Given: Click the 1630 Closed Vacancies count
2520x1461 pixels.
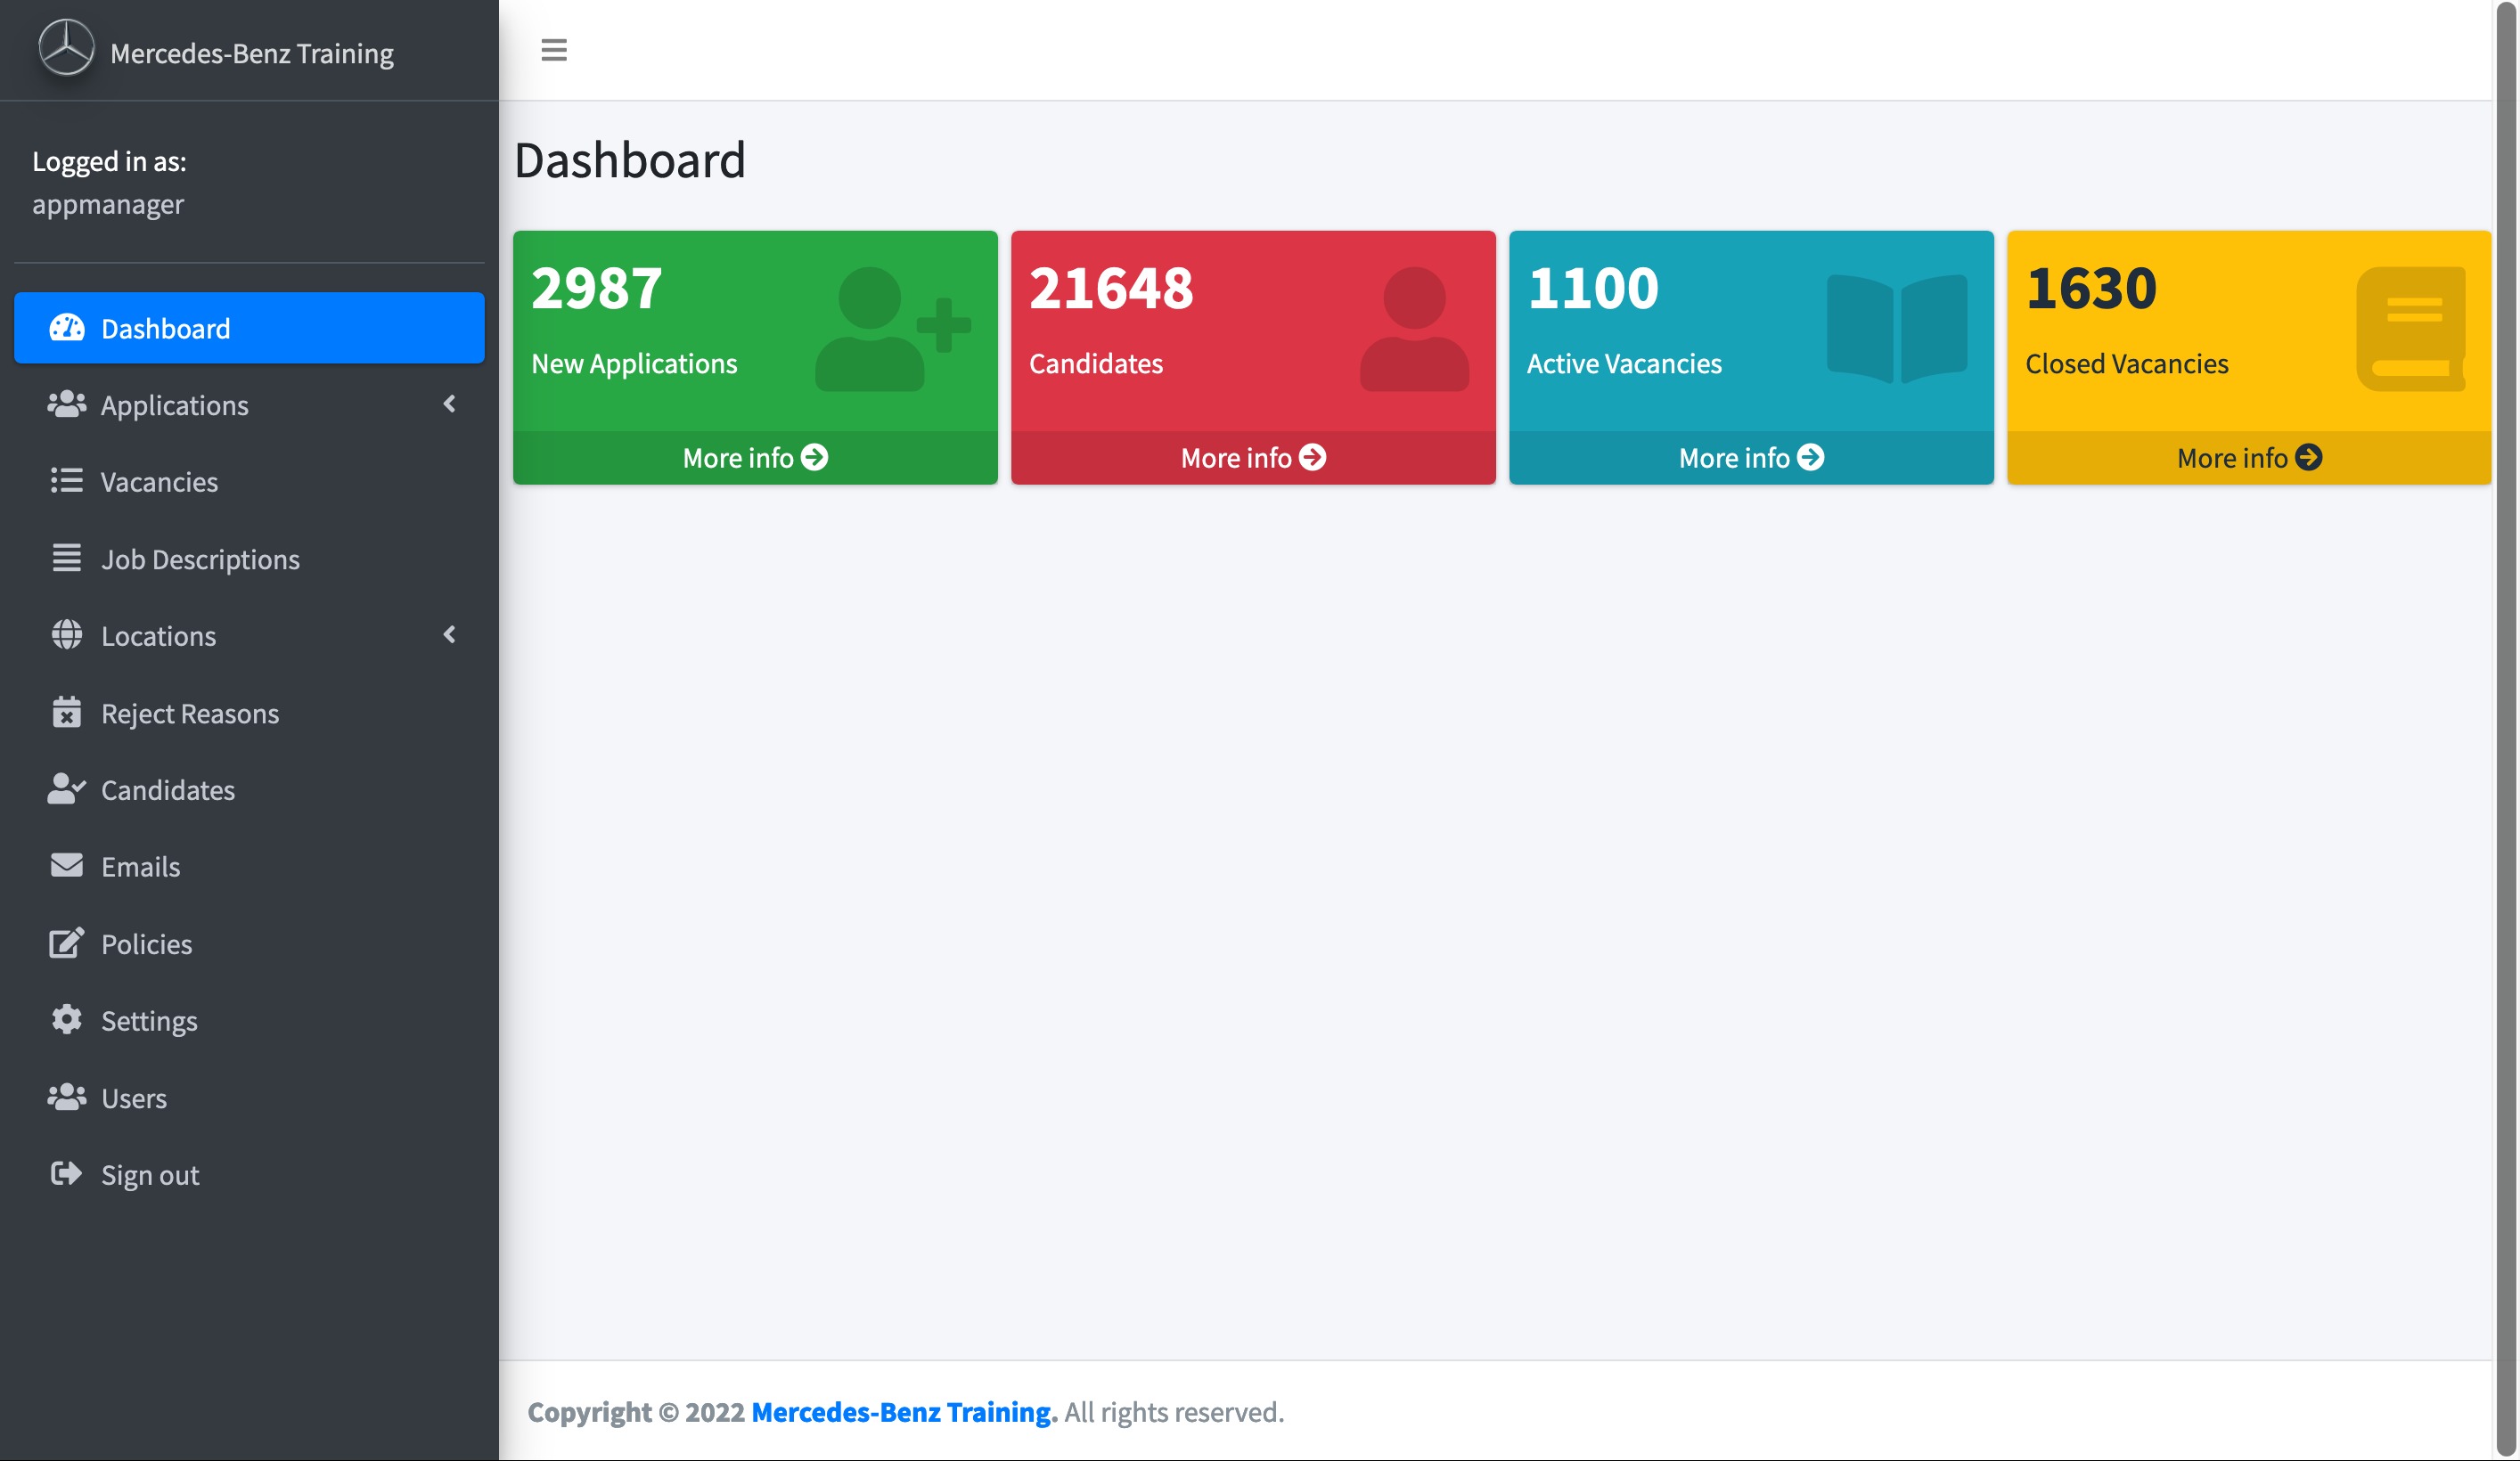Looking at the screenshot, I should tap(2091, 288).
